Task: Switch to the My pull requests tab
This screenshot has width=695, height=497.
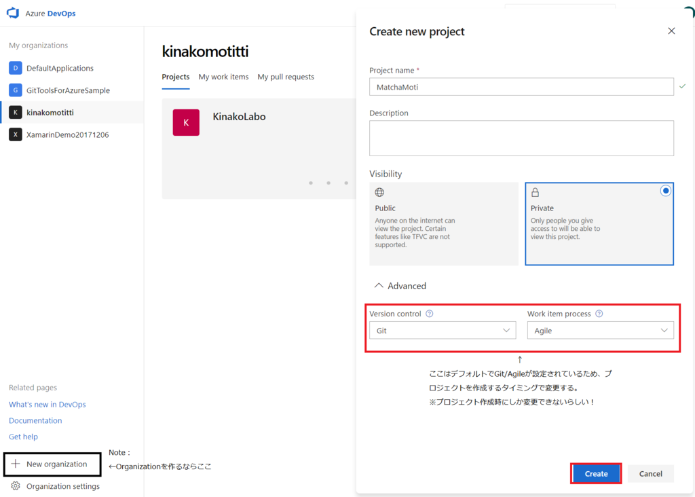Action: point(286,77)
